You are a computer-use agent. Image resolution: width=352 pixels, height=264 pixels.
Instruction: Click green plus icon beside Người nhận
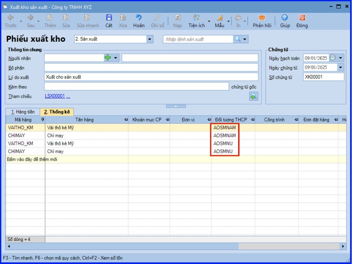(108, 58)
